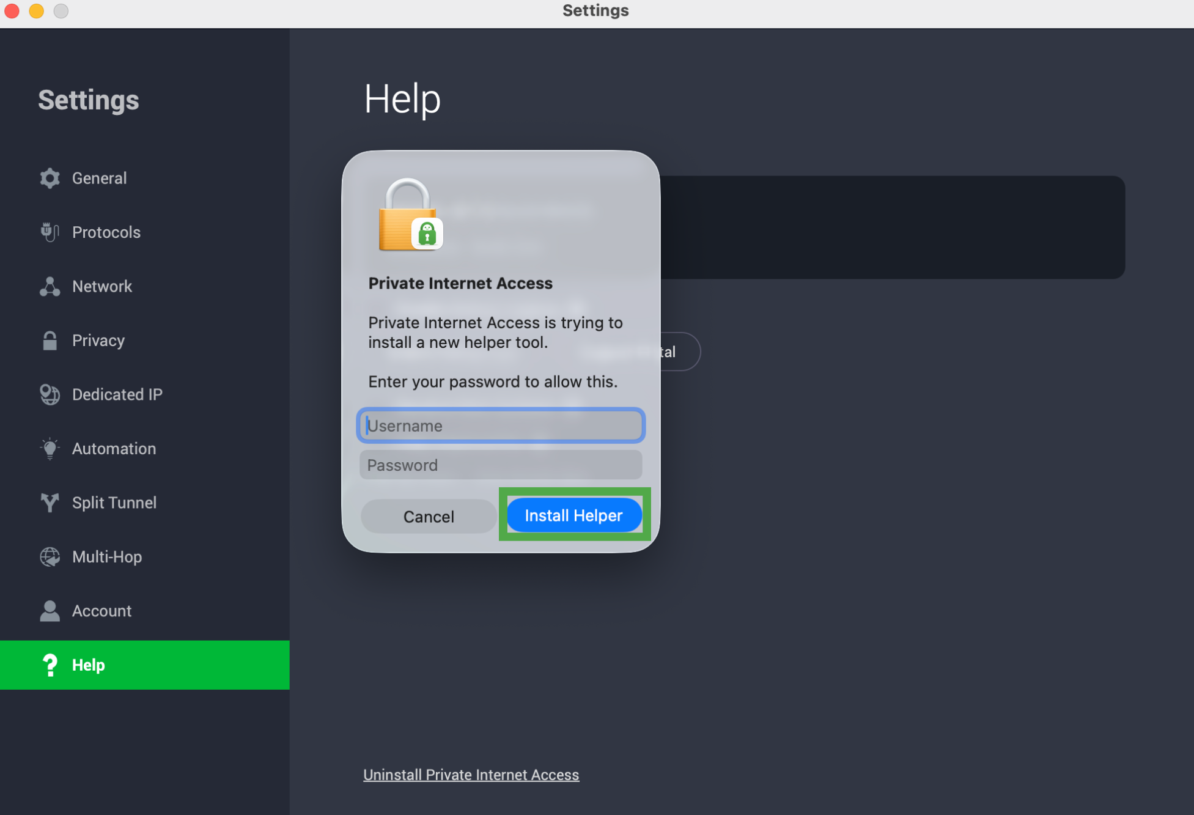This screenshot has width=1194, height=815.
Task: Click the Protocols plug icon
Action: click(x=50, y=232)
